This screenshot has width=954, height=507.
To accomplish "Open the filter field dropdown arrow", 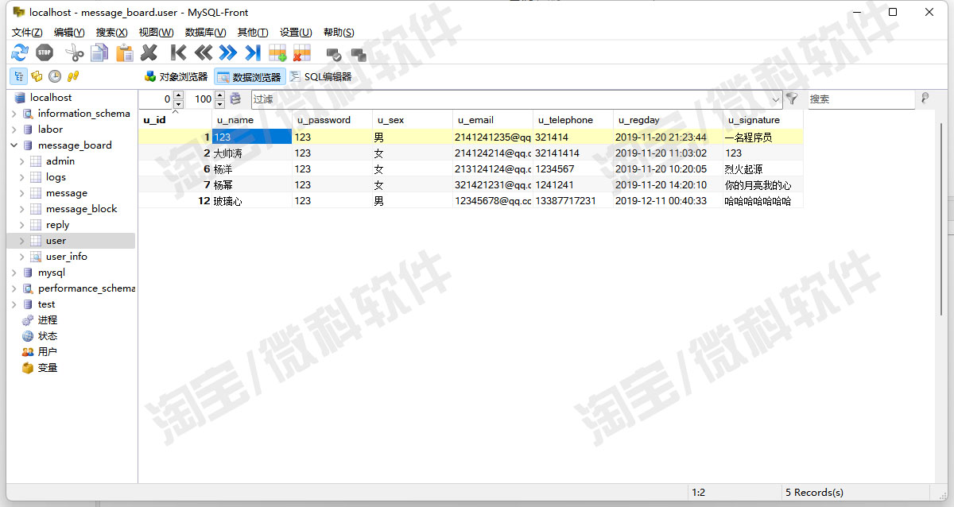I will [x=776, y=99].
